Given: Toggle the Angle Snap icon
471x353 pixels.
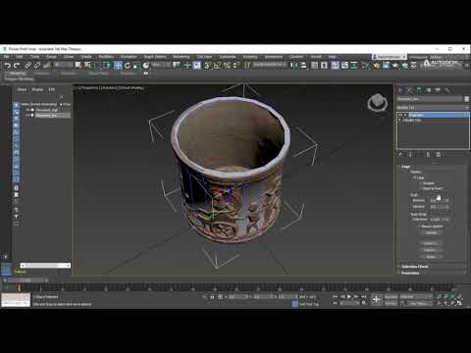Looking at the screenshot, I should [217, 66].
